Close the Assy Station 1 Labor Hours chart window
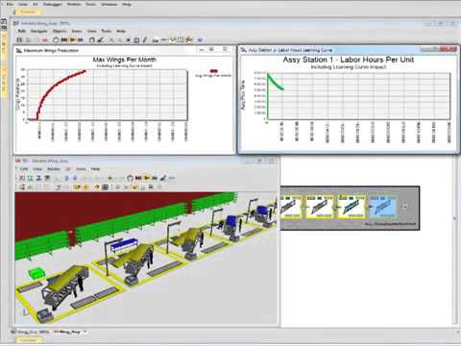 click(449, 49)
